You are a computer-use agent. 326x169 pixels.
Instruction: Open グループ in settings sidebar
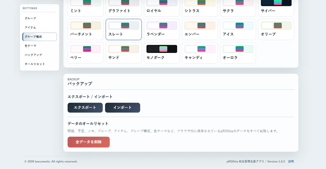click(x=39, y=18)
